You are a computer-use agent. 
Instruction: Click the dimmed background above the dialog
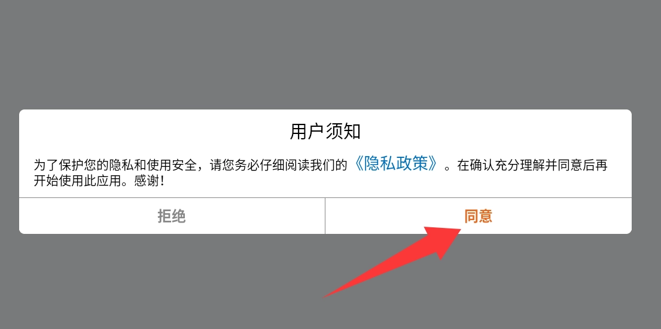pos(330,55)
